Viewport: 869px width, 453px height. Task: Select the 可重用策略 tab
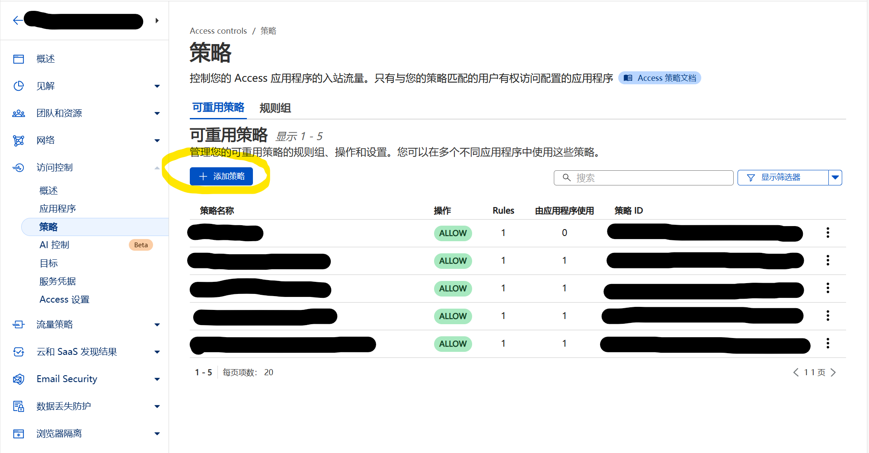[x=218, y=108]
